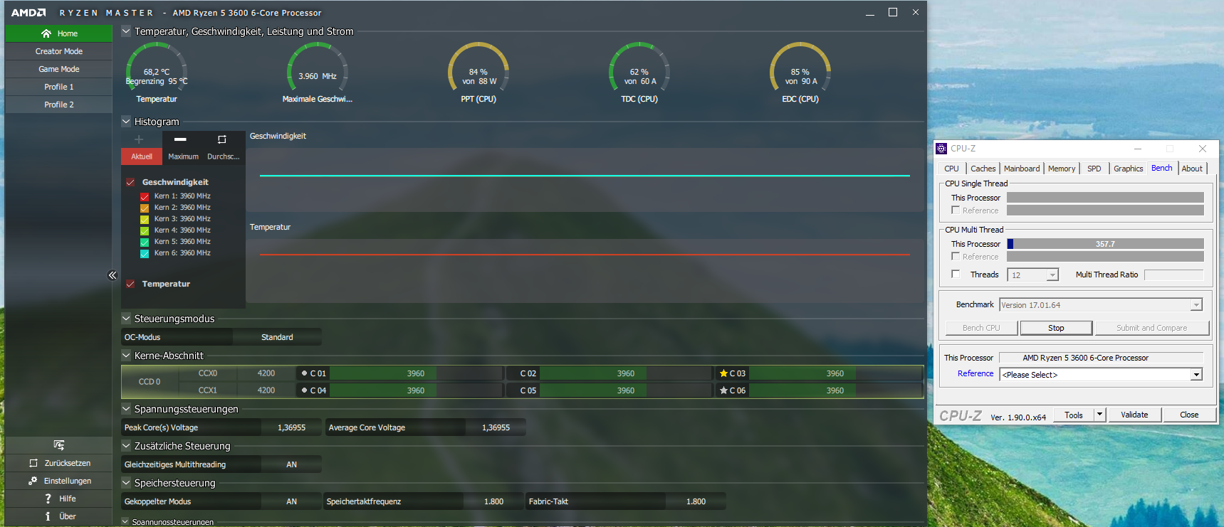Click the loop icon above Durchsc...
The height and width of the screenshot is (527, 1224).
(221, 139)
